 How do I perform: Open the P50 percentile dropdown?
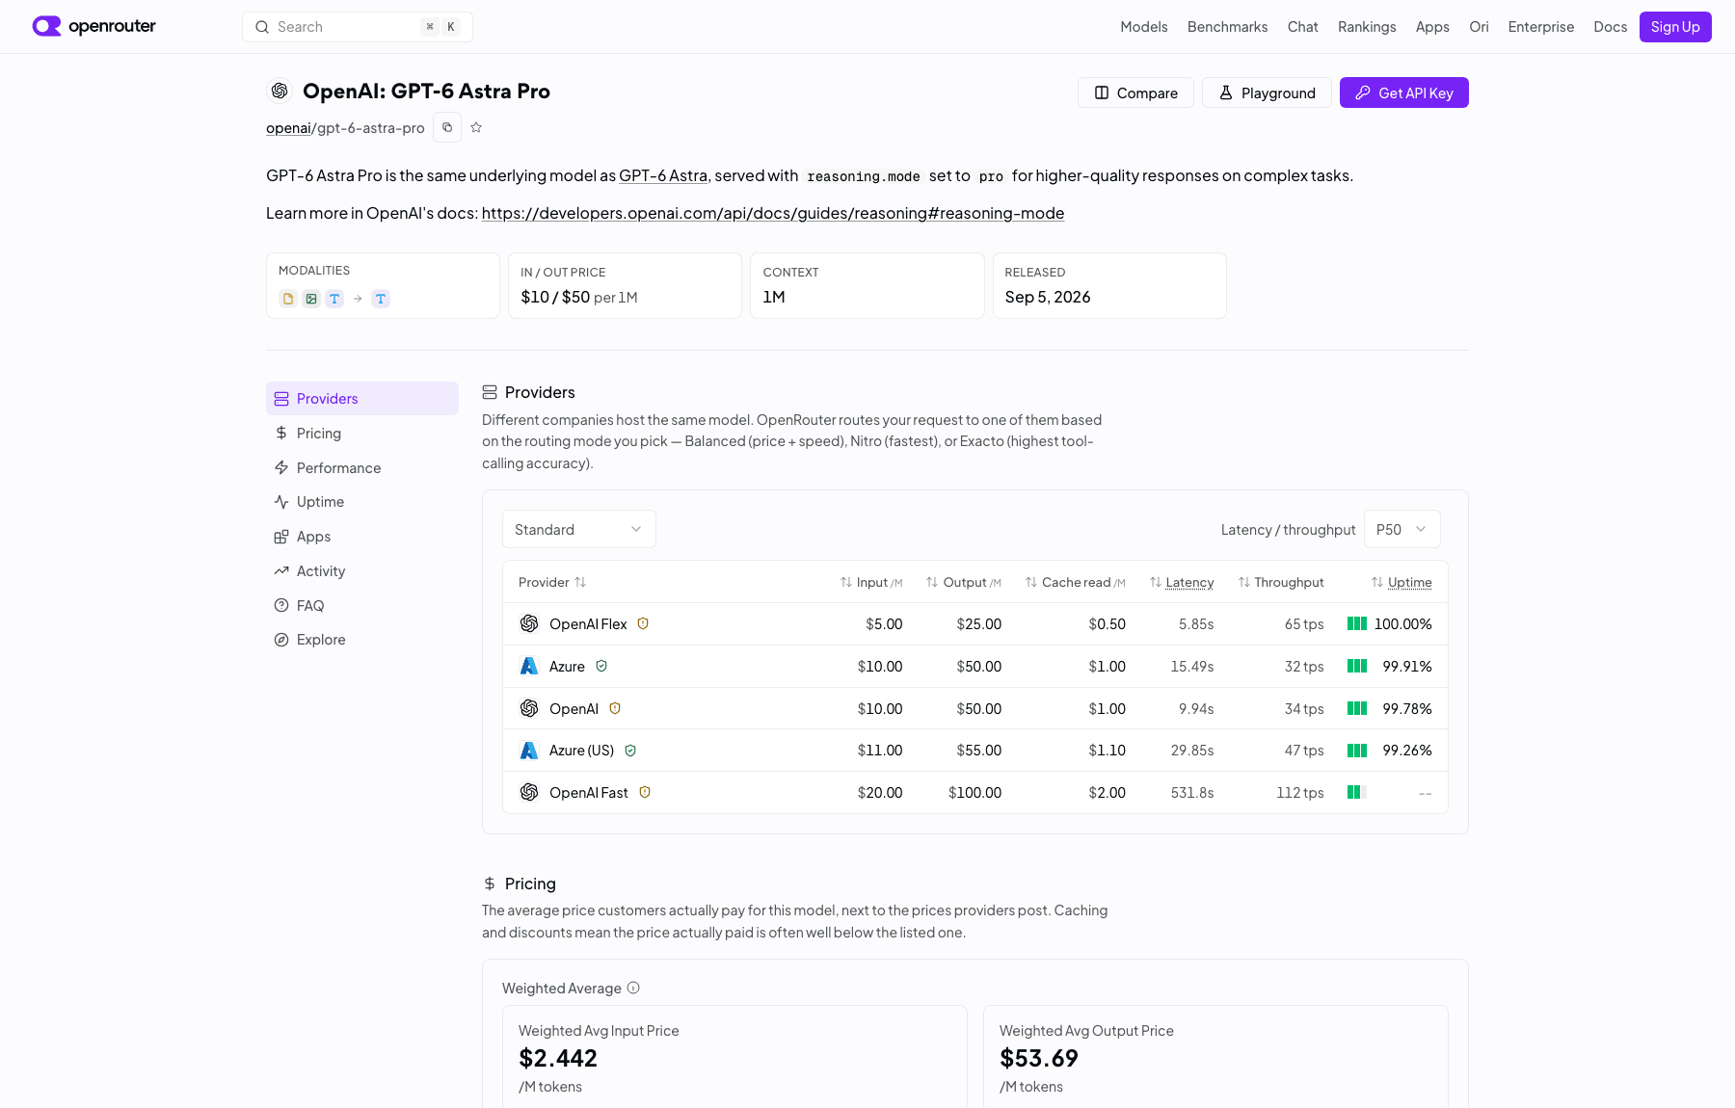point(1402,529)
